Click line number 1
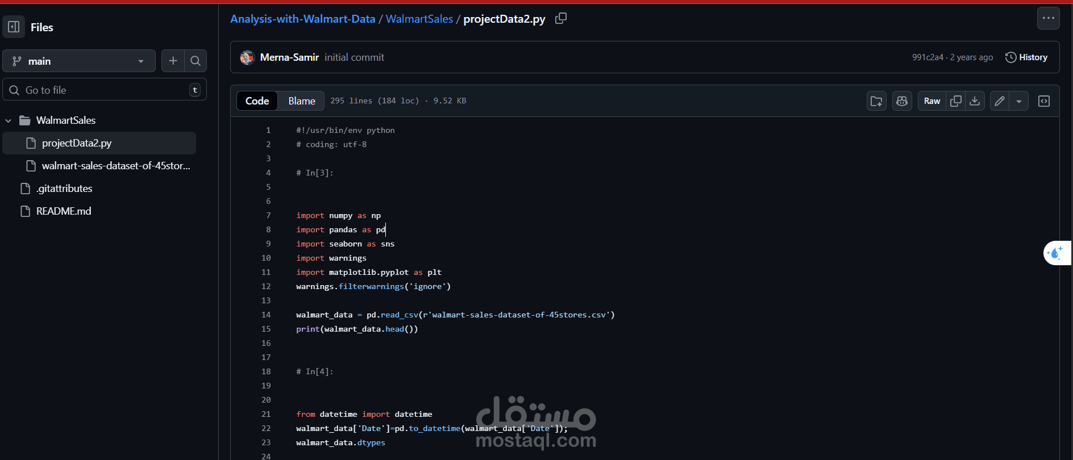Image resolution: width=1073 pixels, height=460 pixels. point(268,130)
